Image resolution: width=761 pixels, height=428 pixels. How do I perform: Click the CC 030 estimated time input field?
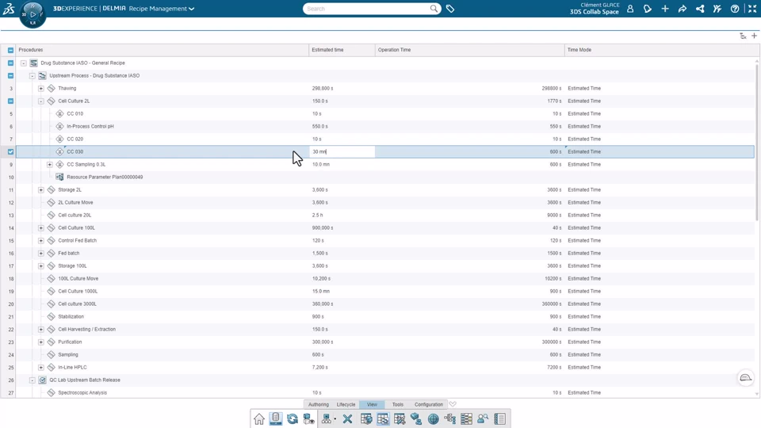[x=342, y=152]
